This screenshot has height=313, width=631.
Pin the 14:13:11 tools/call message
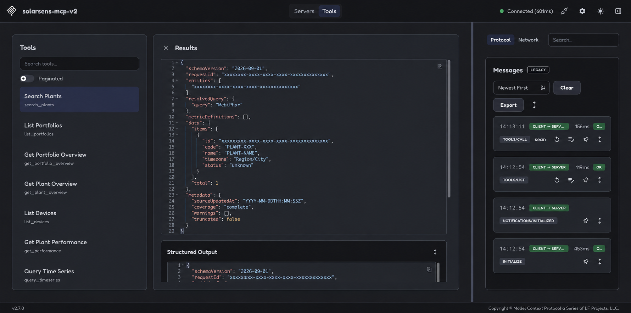586,139
